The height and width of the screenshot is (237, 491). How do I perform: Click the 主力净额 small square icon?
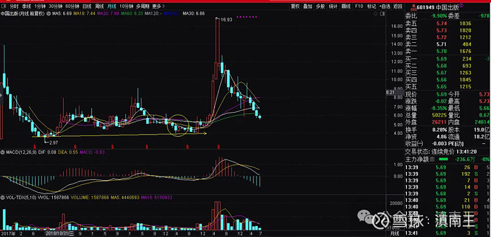433,160
